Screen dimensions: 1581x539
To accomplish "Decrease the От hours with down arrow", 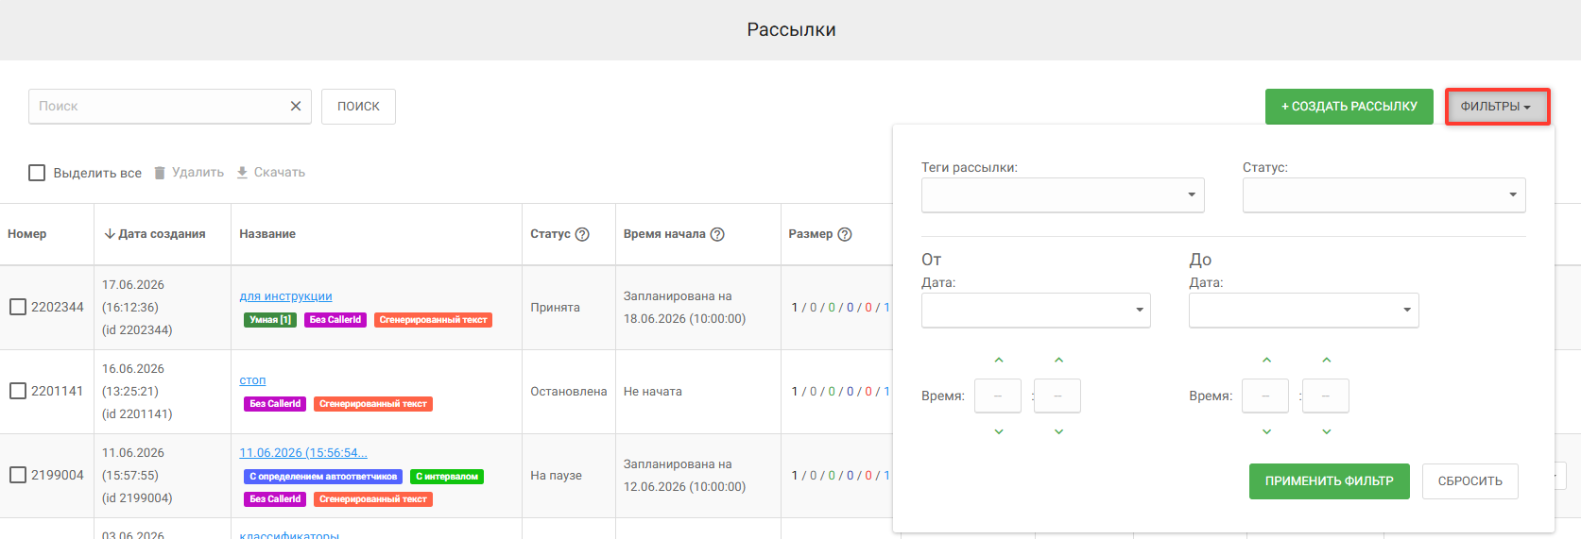I will click(x=999, y=431).
